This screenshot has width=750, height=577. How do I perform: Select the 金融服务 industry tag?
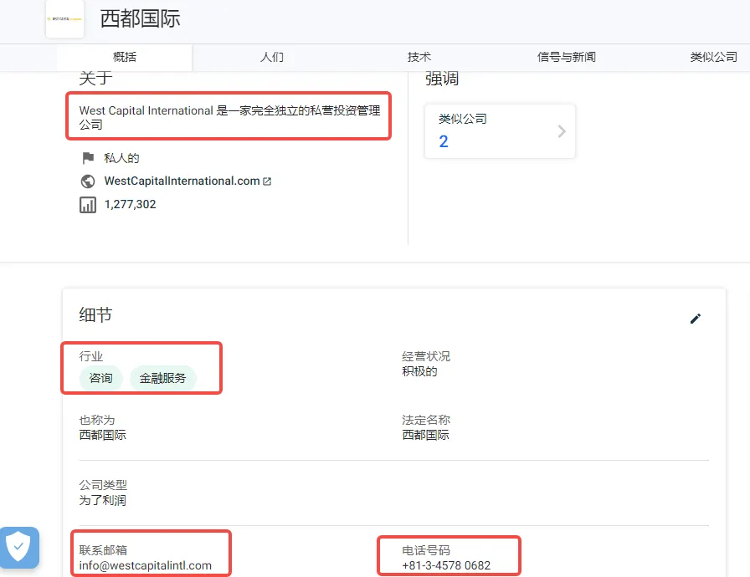(x=162, y=378)
